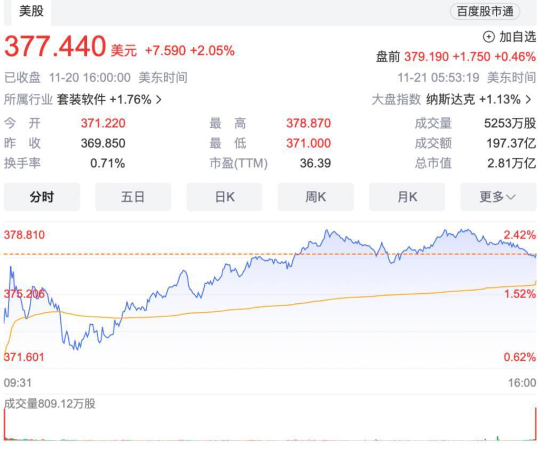
Task: Click the 盘前 pre-market price quote
Action: pyautogui.click(x=453, y=56)
